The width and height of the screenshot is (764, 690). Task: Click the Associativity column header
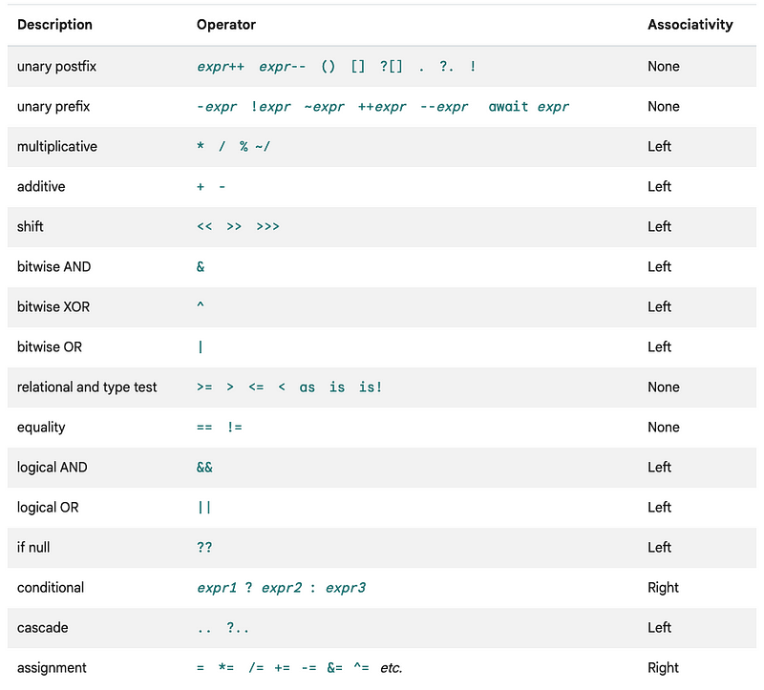pos(690,25)
